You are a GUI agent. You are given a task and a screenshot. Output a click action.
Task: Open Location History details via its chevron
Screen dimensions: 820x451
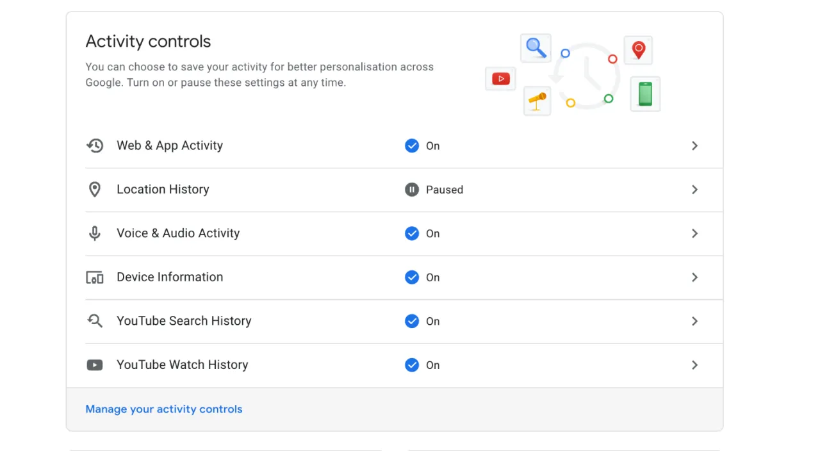click(x=694, y=190)
